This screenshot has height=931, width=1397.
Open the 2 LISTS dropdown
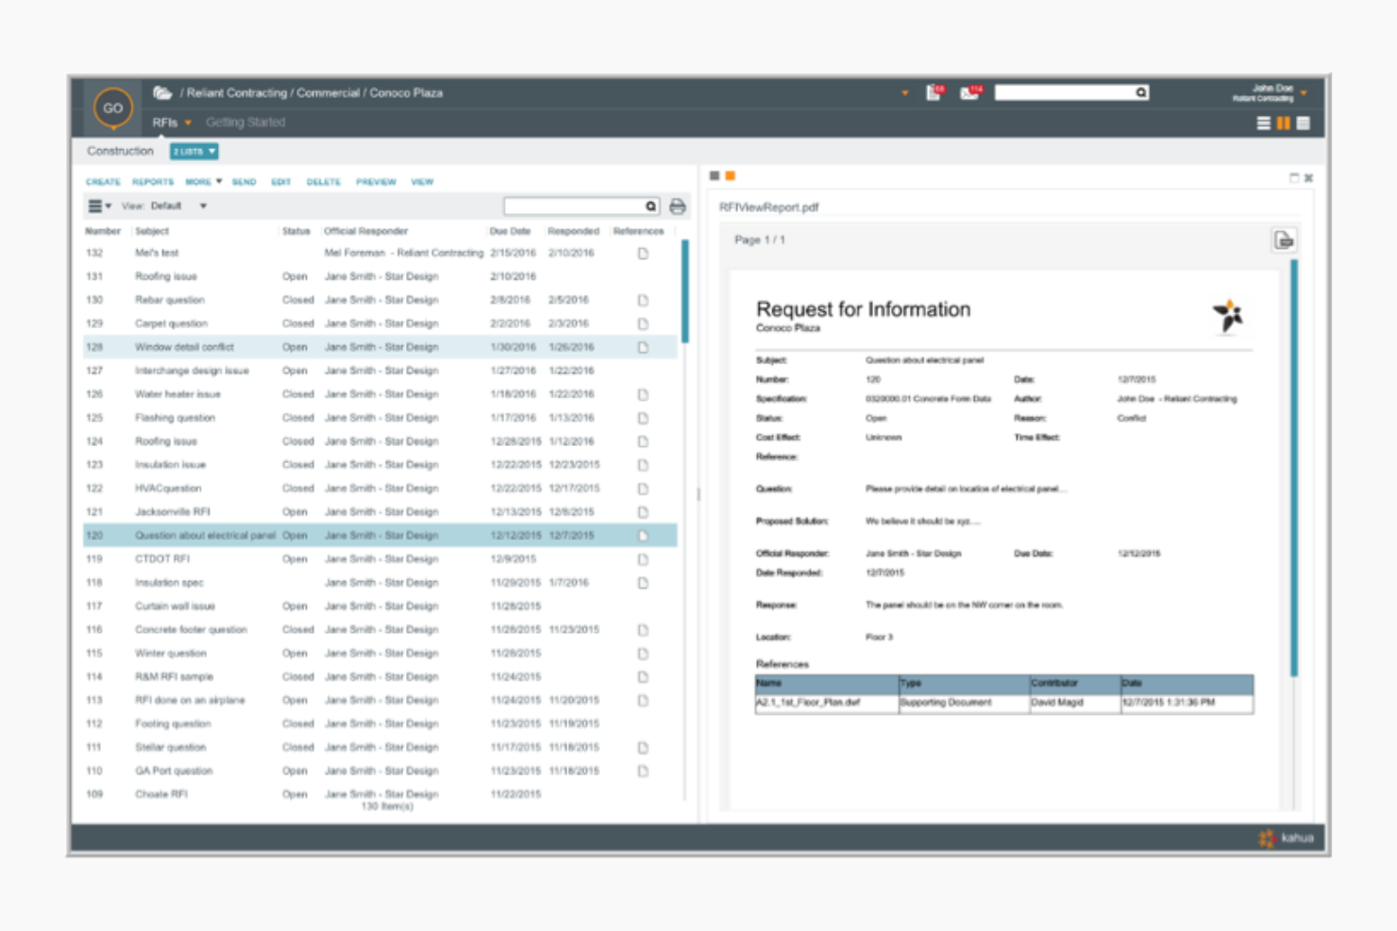tap(194, 151)
